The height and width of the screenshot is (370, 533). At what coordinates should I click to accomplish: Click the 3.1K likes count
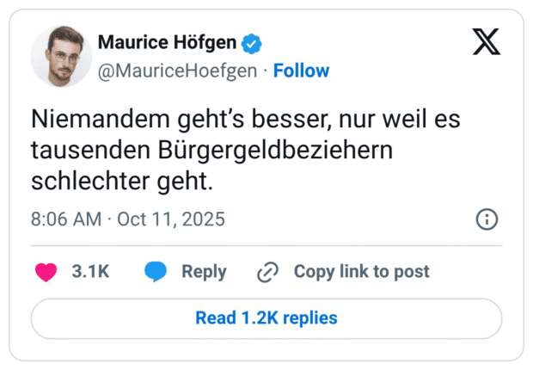tap(90, 272)
